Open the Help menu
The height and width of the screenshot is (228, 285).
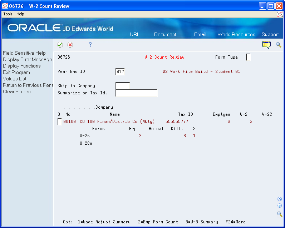20,14
